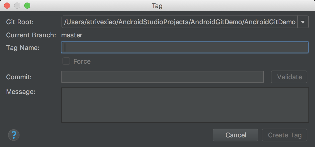Click the Commit label
The image size is (315, 147).
pyautogui.click(x=19, y=77)
